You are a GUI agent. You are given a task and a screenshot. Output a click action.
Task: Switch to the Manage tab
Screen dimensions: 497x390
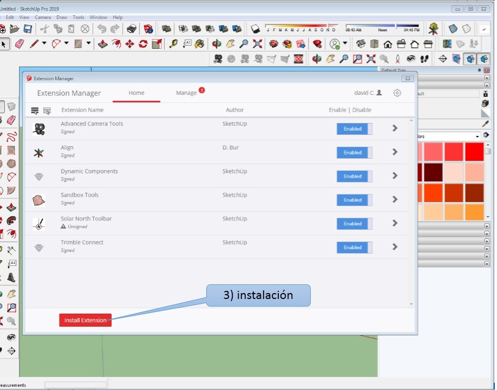[186, 93]
